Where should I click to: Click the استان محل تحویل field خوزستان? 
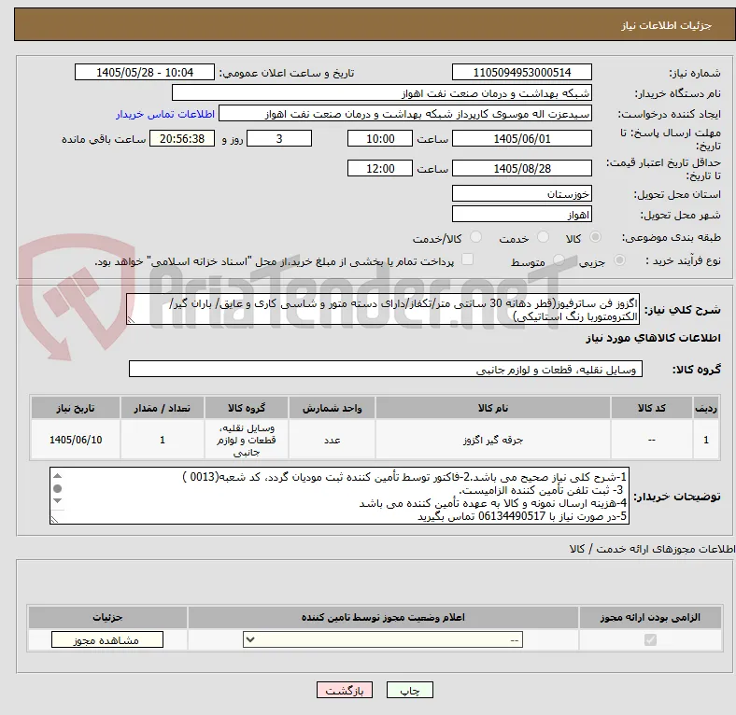pos(522,194)
